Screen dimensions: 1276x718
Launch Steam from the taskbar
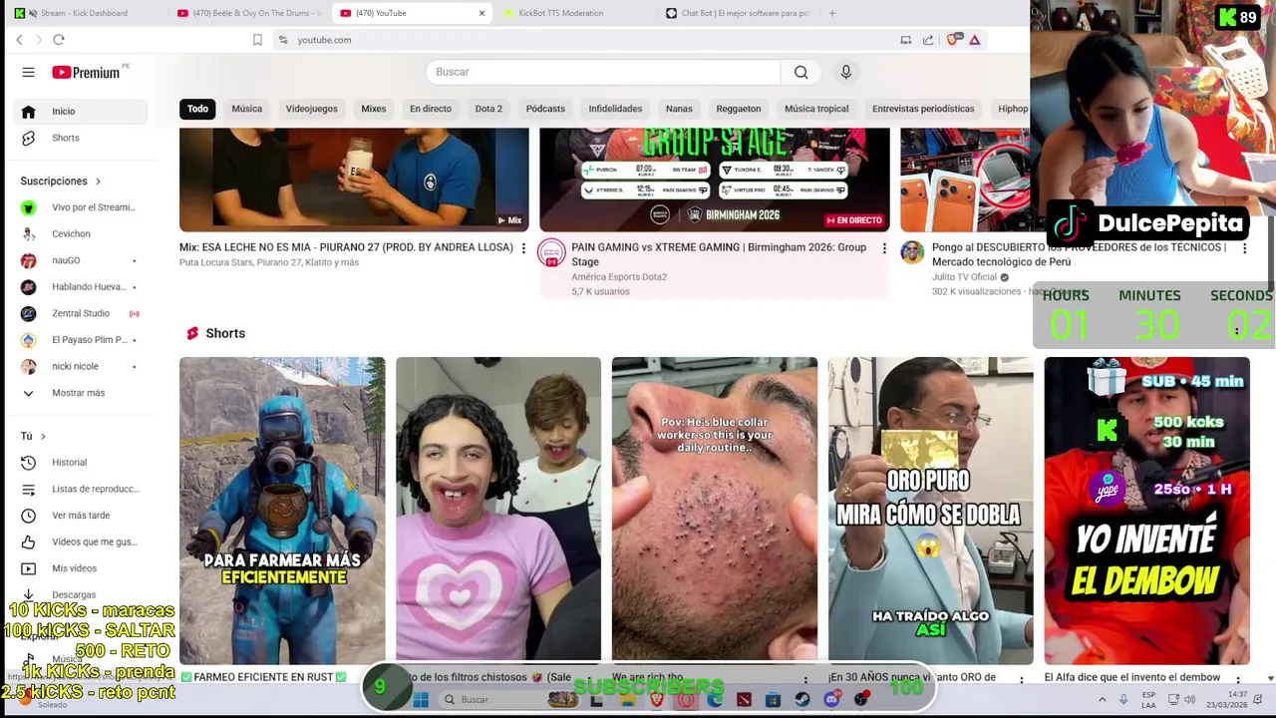(802, 699)
